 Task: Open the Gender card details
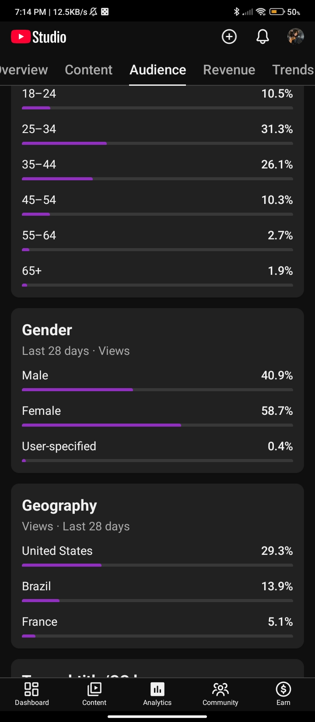[47, 330]
